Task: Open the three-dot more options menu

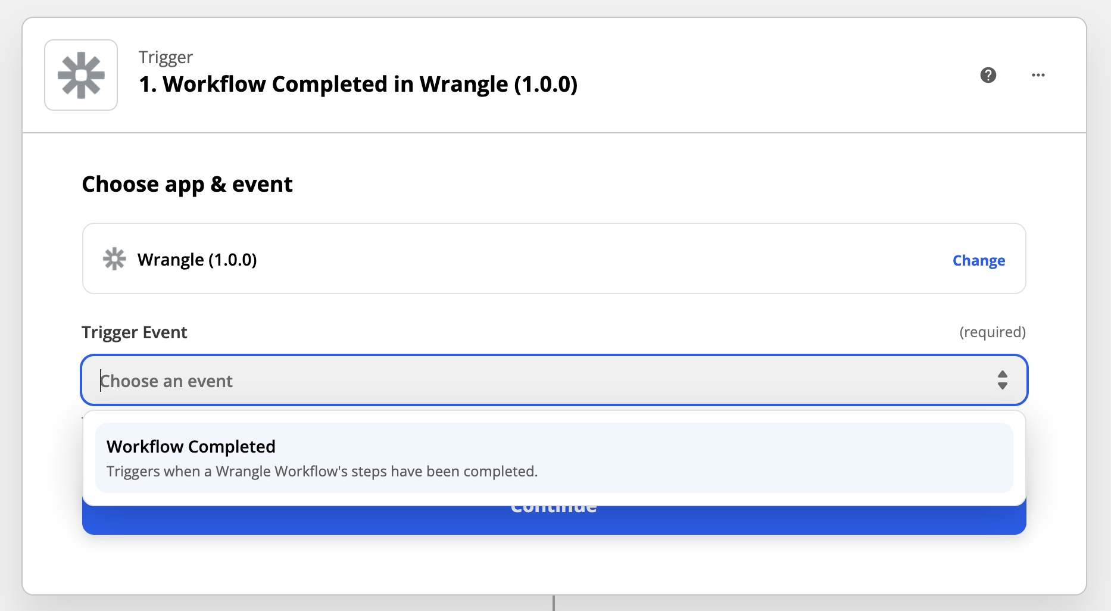Action: pyautogui.click(x=1038, y=75)
